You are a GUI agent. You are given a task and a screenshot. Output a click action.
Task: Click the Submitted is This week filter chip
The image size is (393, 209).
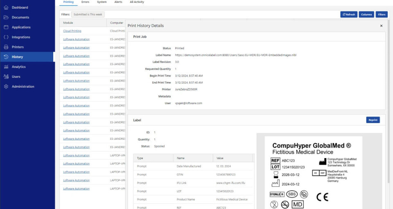(x=88, y=14)
